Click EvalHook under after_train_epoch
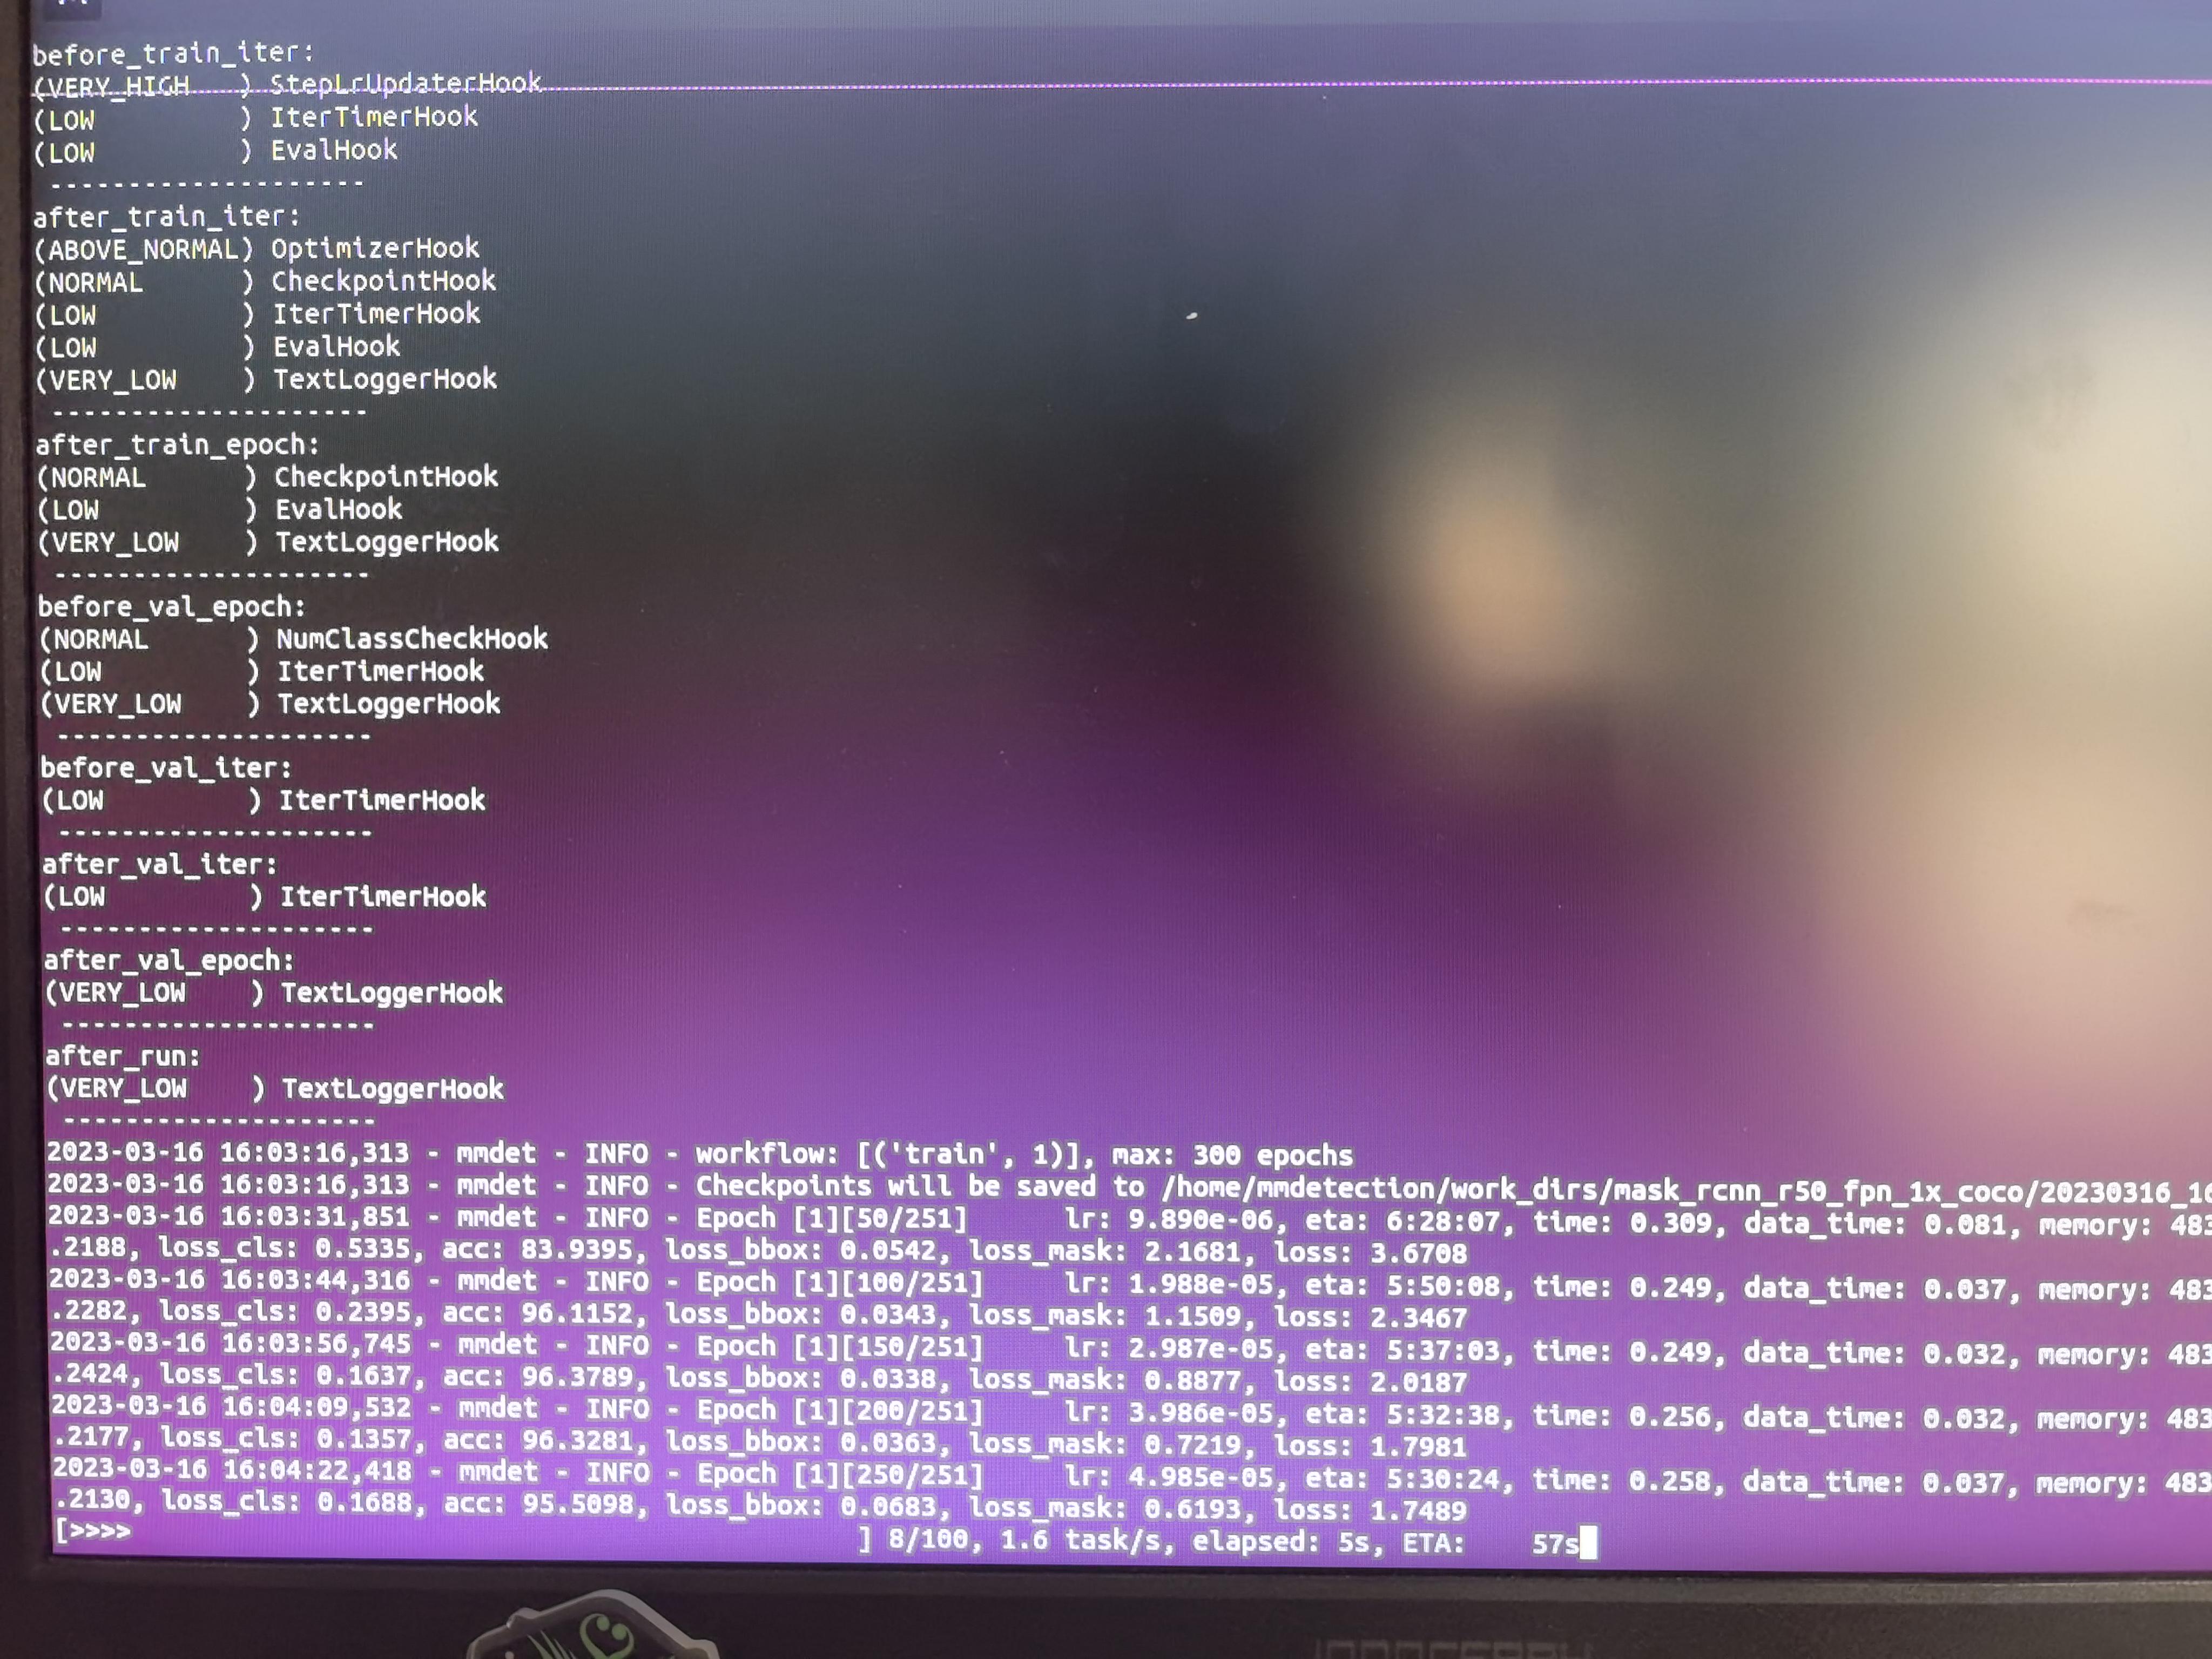The height and width of the screenshot is (1659, 2212). point(339,509)
